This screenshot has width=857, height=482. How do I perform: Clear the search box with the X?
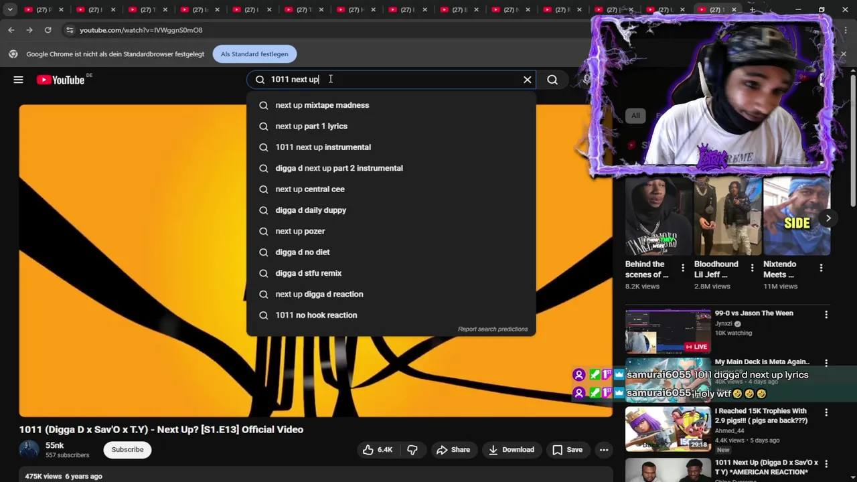click(x=528, y=80)
